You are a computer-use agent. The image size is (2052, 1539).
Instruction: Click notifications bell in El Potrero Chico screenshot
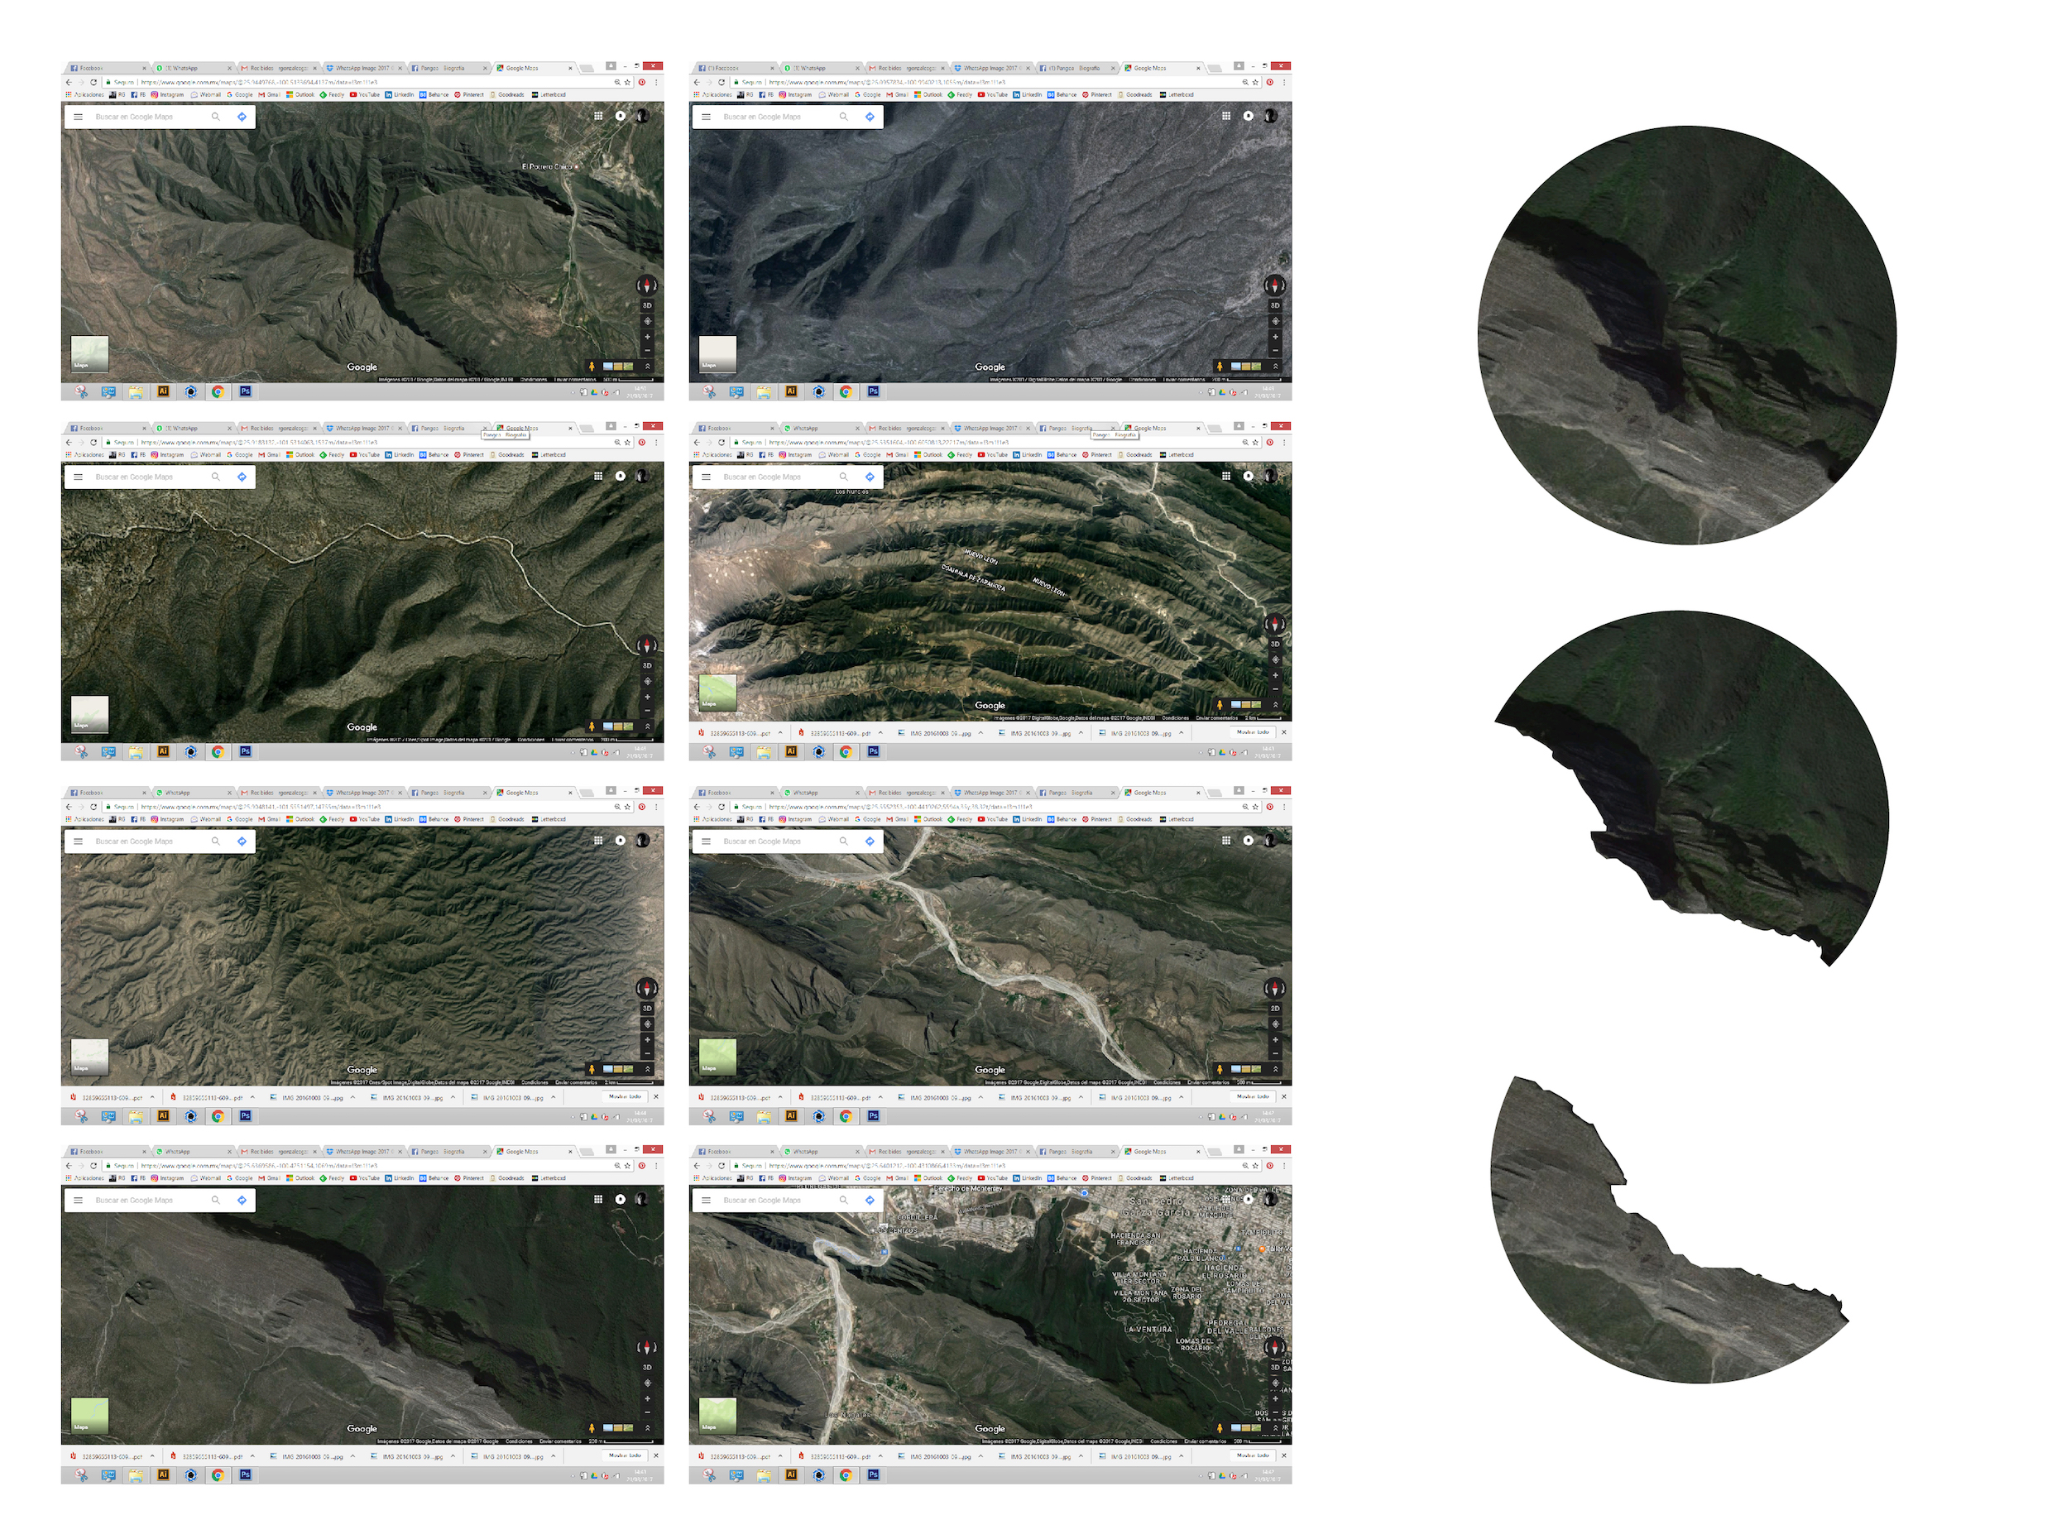621,116
